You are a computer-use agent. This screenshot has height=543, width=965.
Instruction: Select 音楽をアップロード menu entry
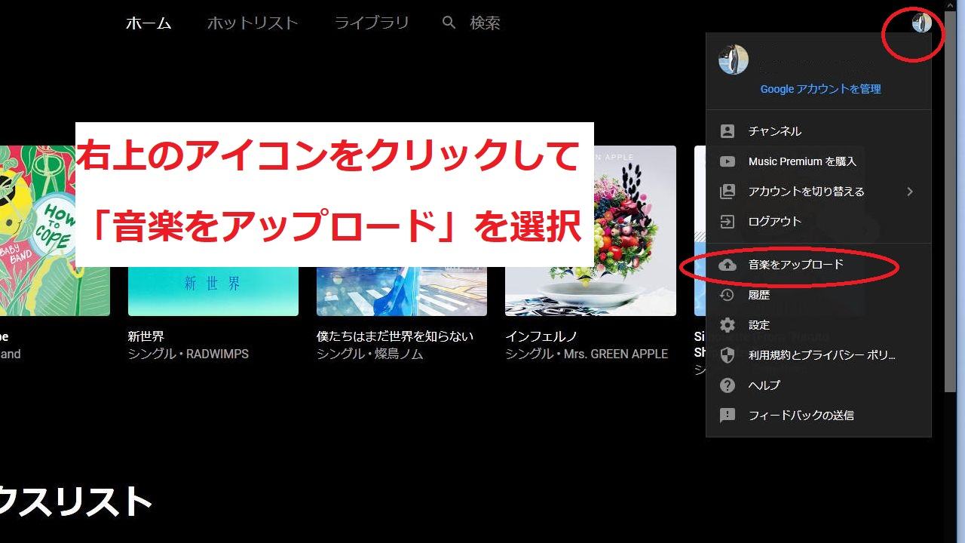coord(818,265)
